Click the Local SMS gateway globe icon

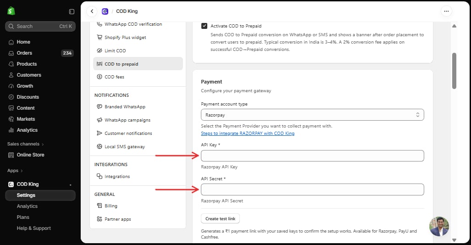pos(100,146)
